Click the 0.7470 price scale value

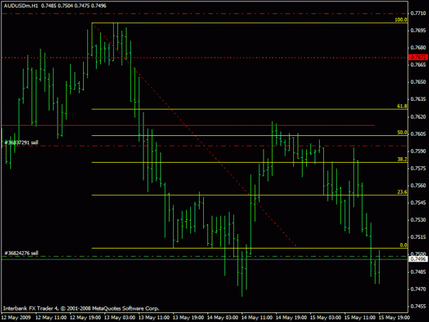coord(418,289)
